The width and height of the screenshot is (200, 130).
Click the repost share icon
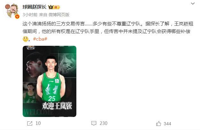point(30,123)
